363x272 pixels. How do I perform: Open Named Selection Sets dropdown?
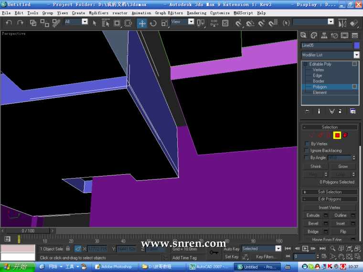[x=331, y=21]
